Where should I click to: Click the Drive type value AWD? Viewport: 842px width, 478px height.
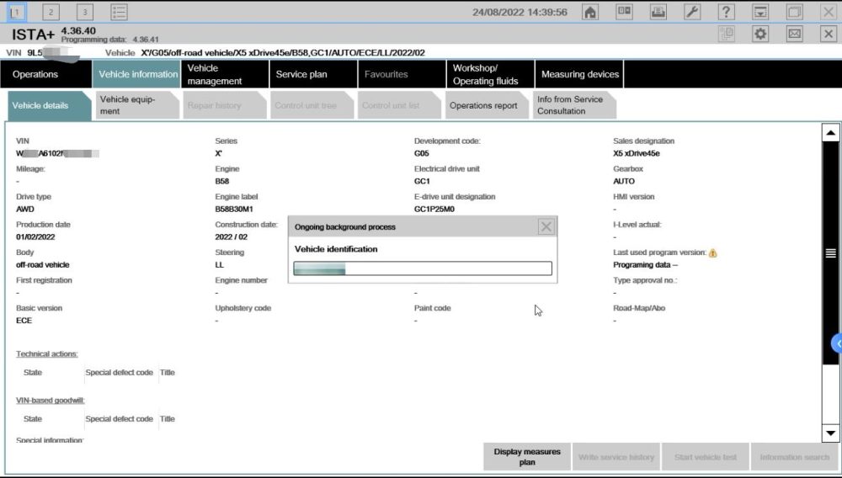(x=25, y=210)
